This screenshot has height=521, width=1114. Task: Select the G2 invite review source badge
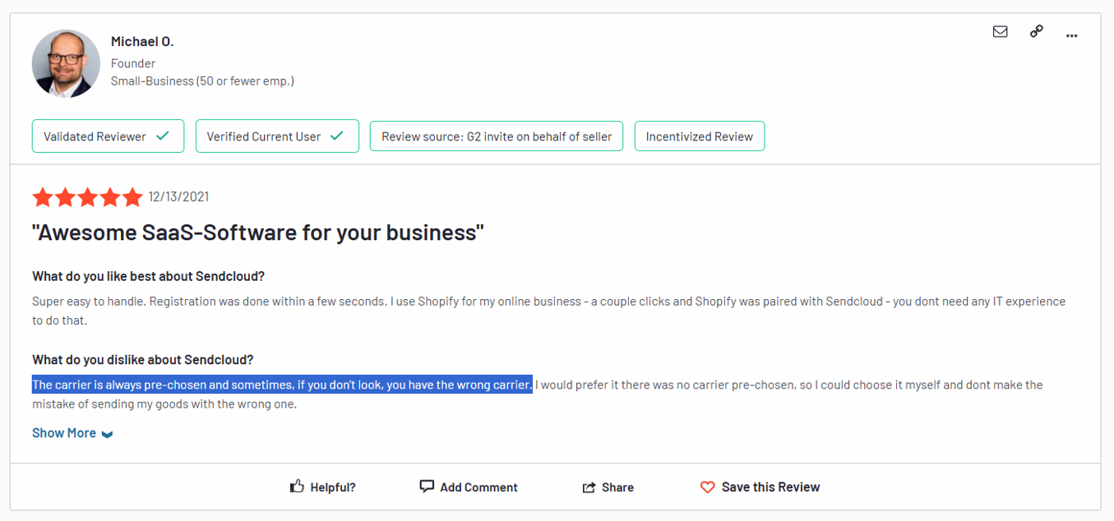496,136
